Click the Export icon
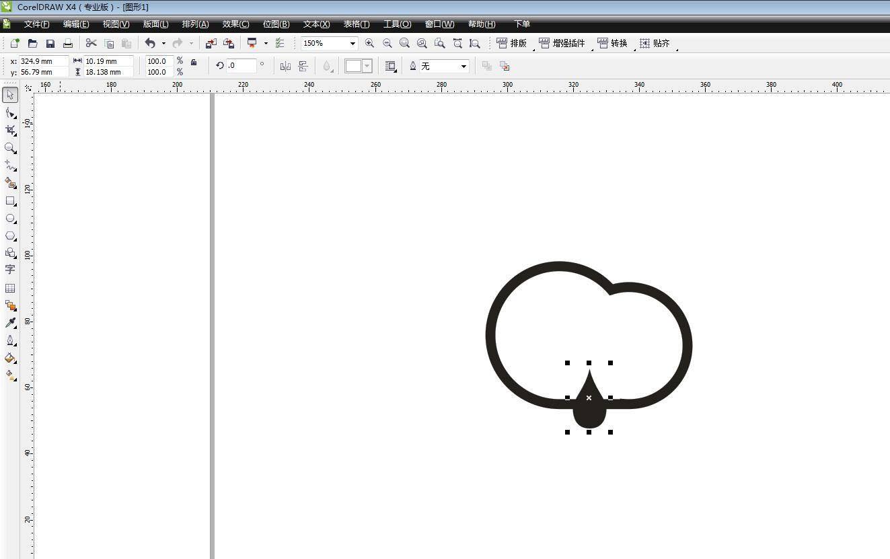The height and width of the screenshot is (559, 890). coord(229,43)
